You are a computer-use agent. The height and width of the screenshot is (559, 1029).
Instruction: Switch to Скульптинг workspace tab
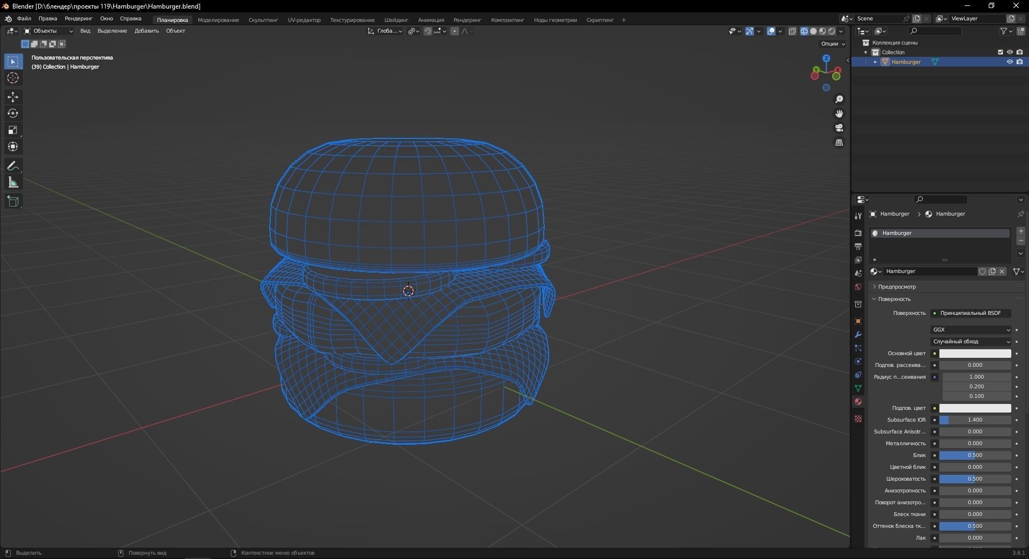(x=263, y=20)
